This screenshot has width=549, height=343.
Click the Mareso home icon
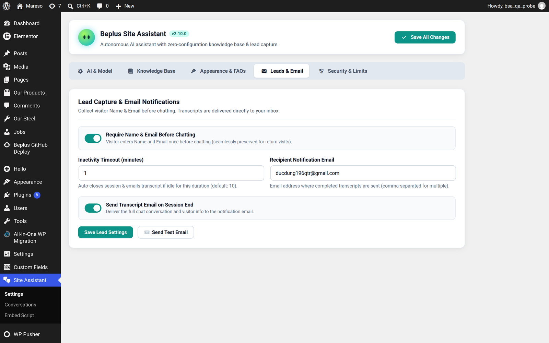pos(20,6)
